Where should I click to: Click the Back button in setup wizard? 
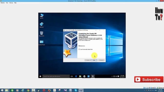coord(88,60)
